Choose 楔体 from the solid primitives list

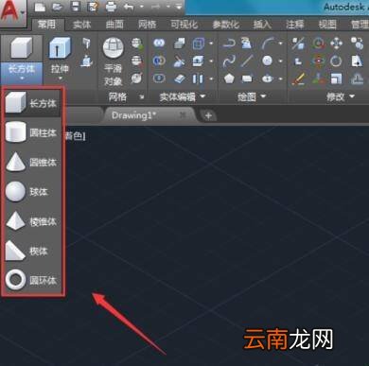tap(32, 251)
